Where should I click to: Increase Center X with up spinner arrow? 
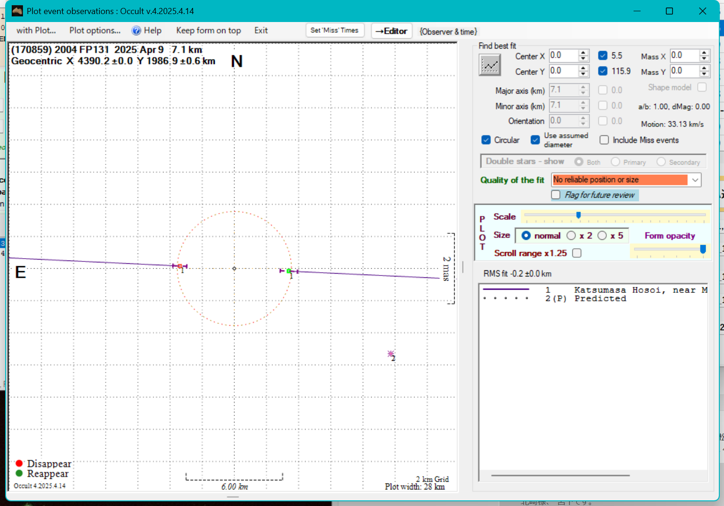click(x=583, y=53)
